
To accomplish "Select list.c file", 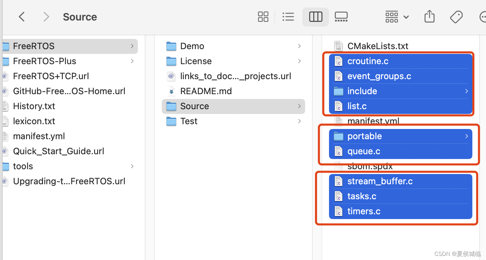I will click(401, 106).
